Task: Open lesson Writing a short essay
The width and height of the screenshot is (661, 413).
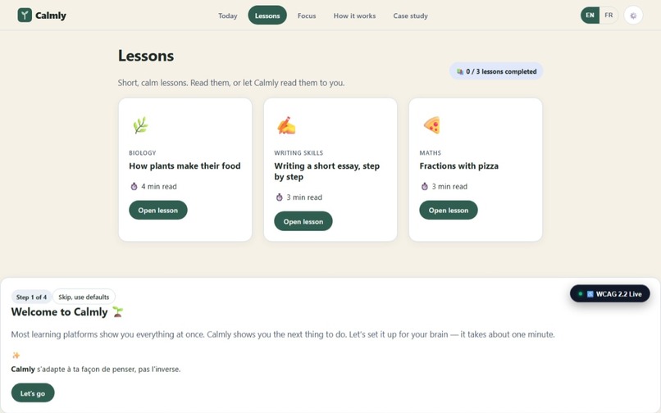Action: (303, 221)
